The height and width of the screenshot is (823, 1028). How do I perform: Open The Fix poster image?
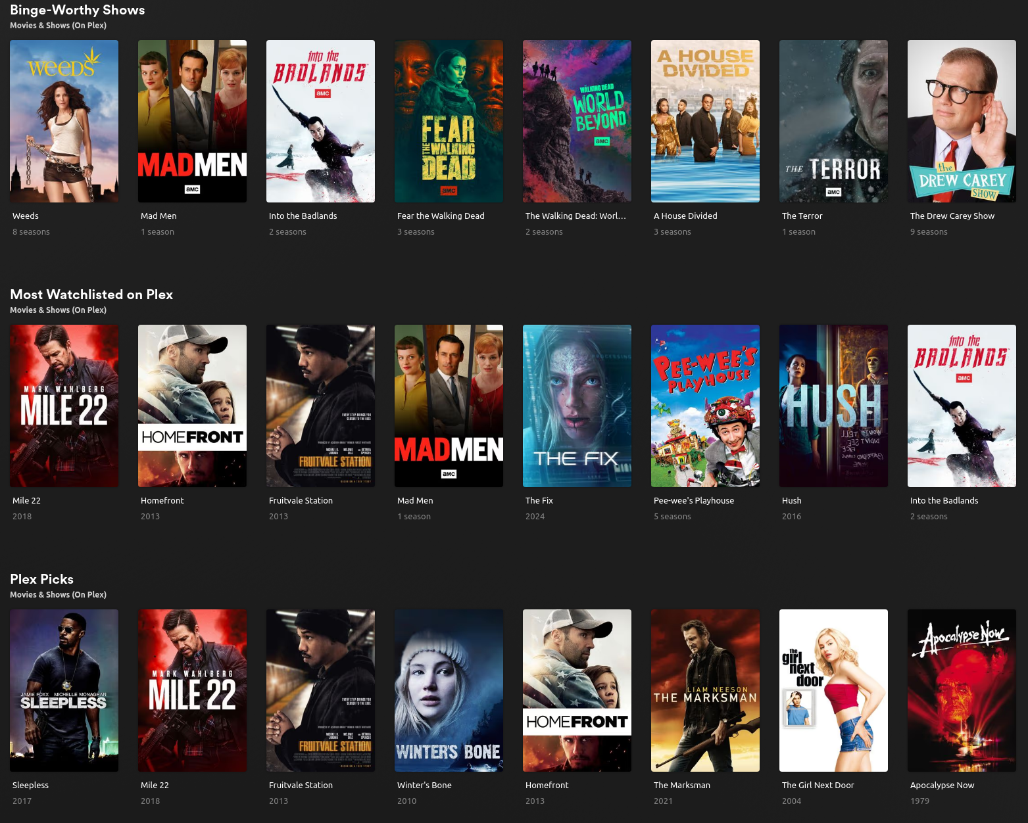(577, 406)
